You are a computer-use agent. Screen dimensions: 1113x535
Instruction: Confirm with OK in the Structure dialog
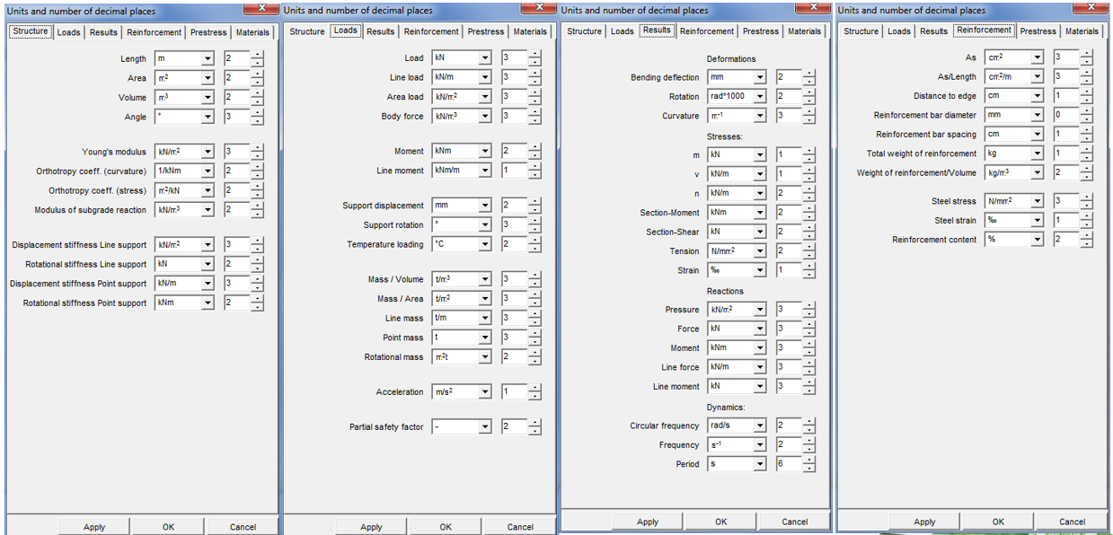point(168,527)
